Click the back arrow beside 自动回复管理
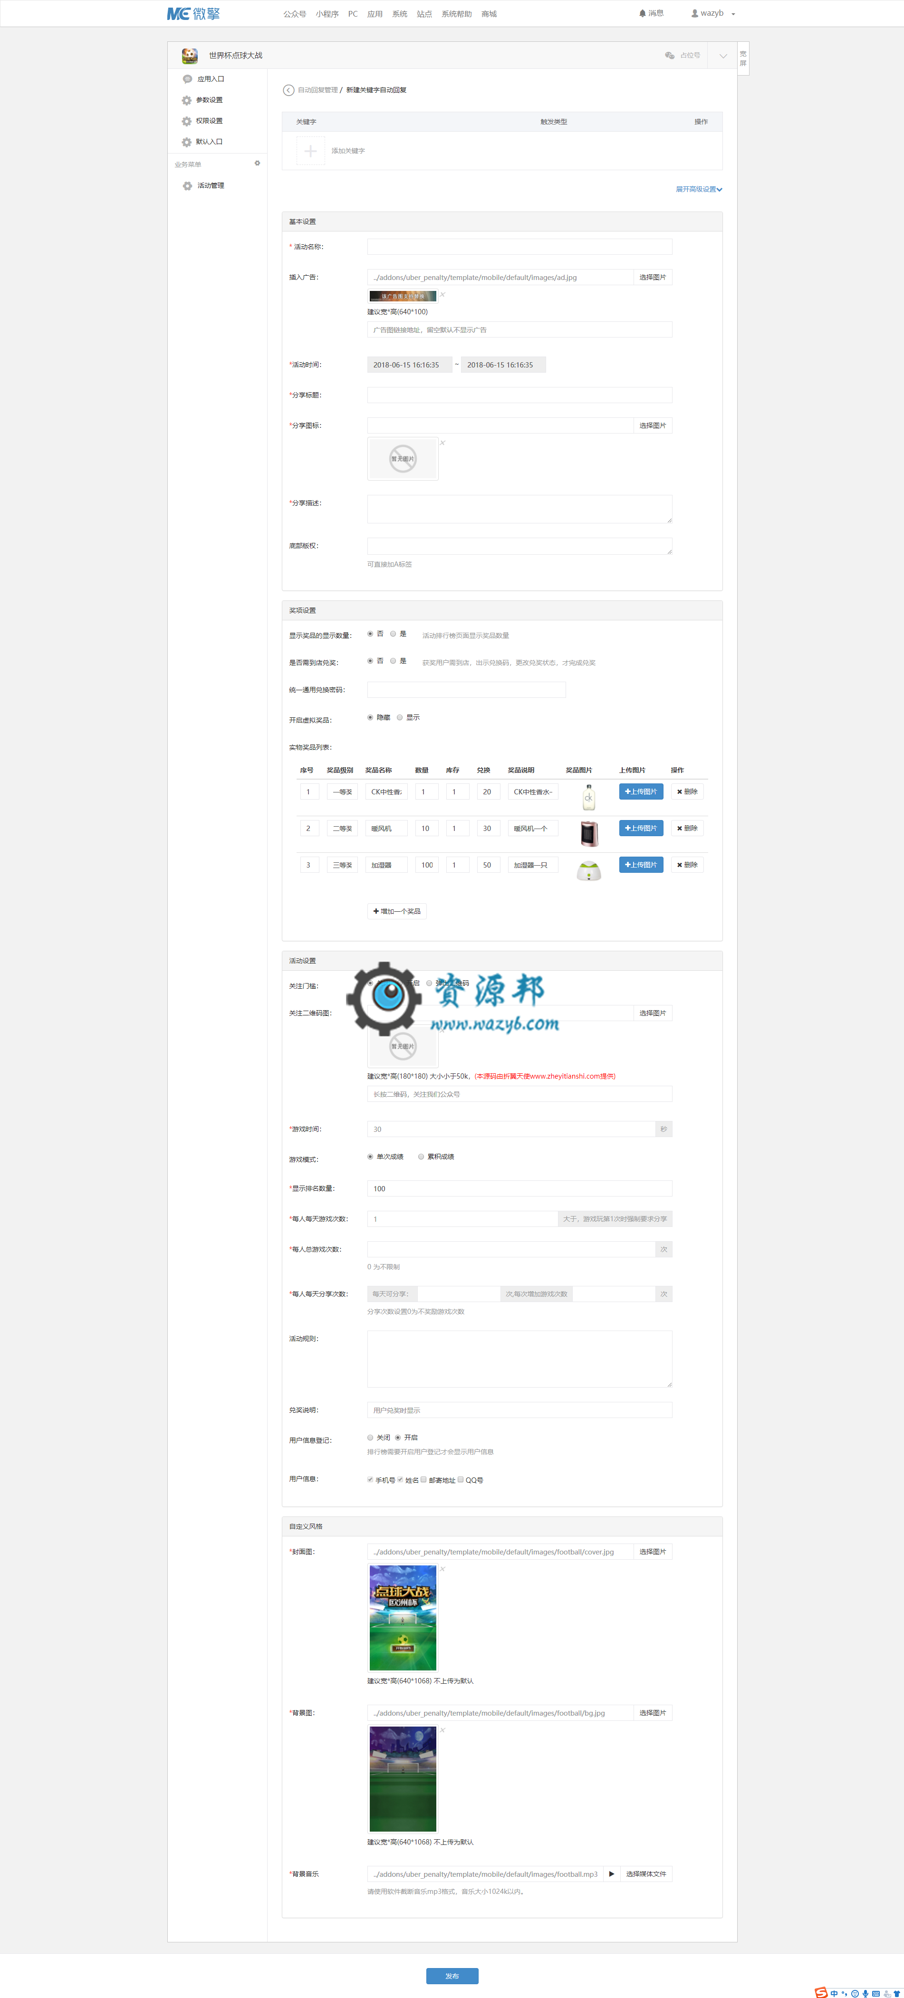The image size is (904, 1998). pyautogui.click(x=289, y=90)
